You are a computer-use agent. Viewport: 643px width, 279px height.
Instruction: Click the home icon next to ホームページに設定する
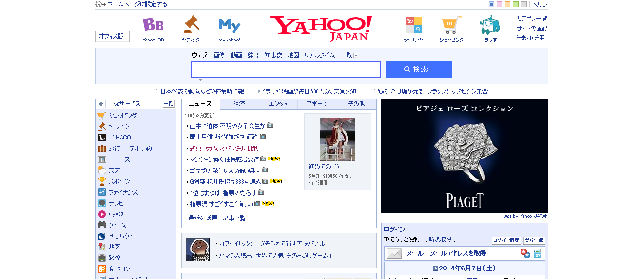pos(99,4)
